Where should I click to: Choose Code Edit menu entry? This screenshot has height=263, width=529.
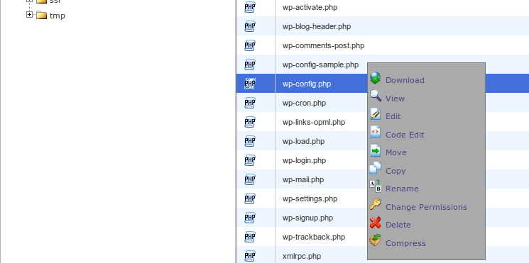pyautogui.click(x=405, y=135)
